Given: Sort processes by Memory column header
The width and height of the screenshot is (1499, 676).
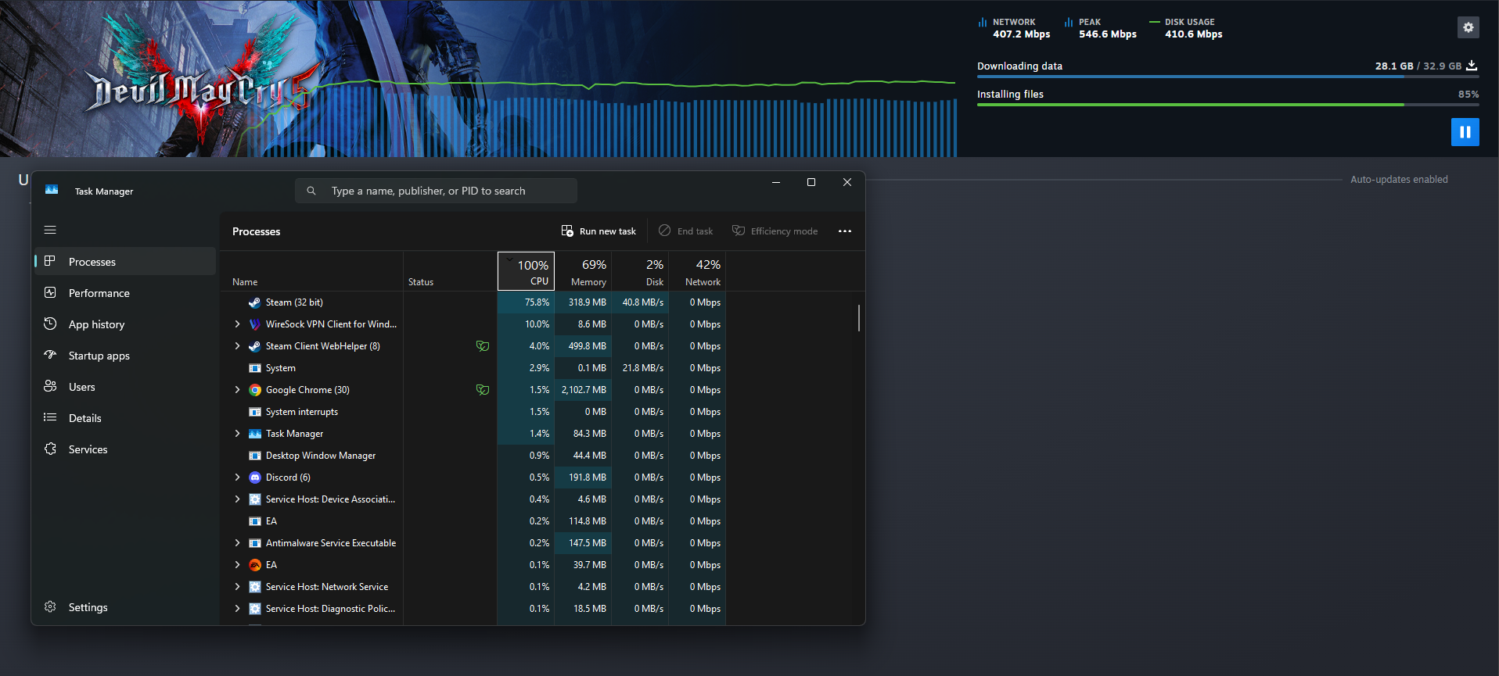Looking at the screenshot, I should (583, 271).
